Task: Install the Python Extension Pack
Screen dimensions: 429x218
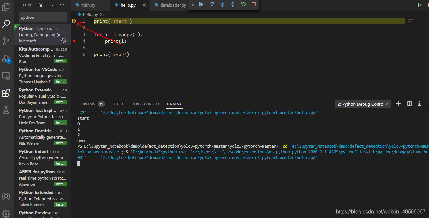Action: (x=61, y=102)
